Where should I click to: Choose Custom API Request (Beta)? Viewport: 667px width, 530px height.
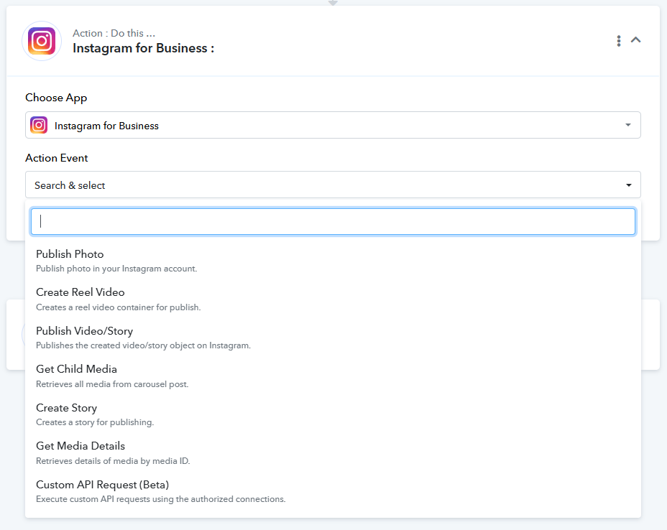tap(333, 491)
